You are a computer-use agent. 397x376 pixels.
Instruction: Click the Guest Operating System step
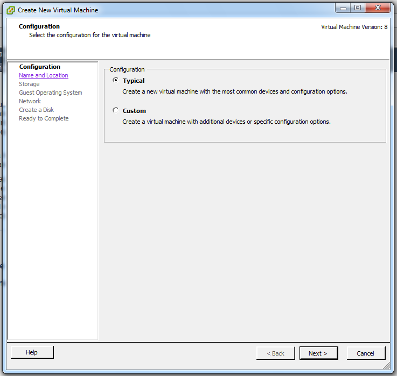pyautogui.click(x=51, y=93)
